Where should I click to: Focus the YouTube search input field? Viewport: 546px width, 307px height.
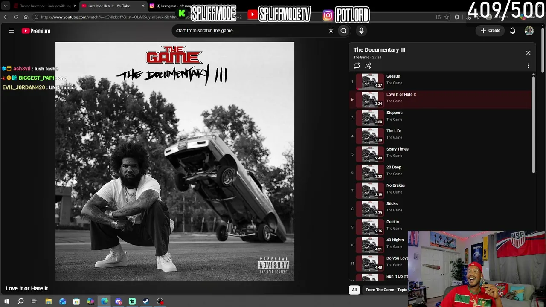pyautogui.click(x=250, y=31)
